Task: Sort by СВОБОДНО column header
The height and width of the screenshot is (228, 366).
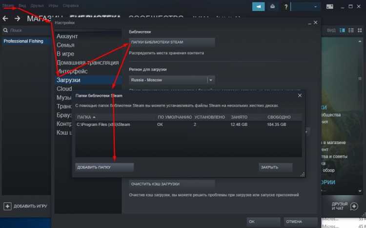Action: pyautogui.click(x=279, y=117)
